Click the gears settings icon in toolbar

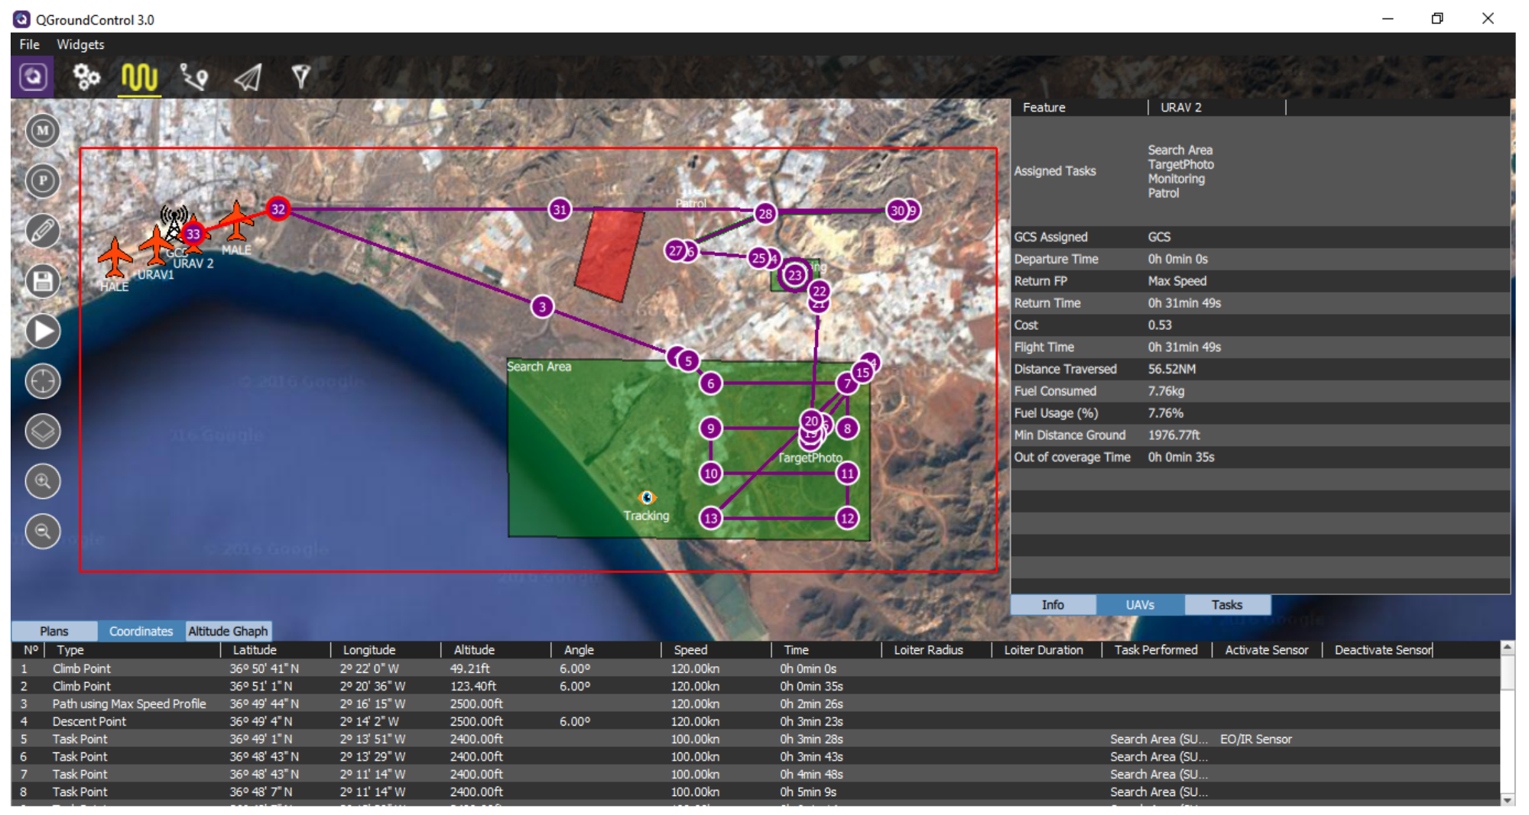[x=86, y=77]
